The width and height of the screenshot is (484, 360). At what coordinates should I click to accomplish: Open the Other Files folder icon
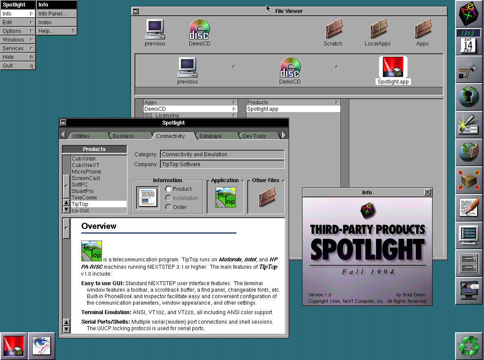267,197
